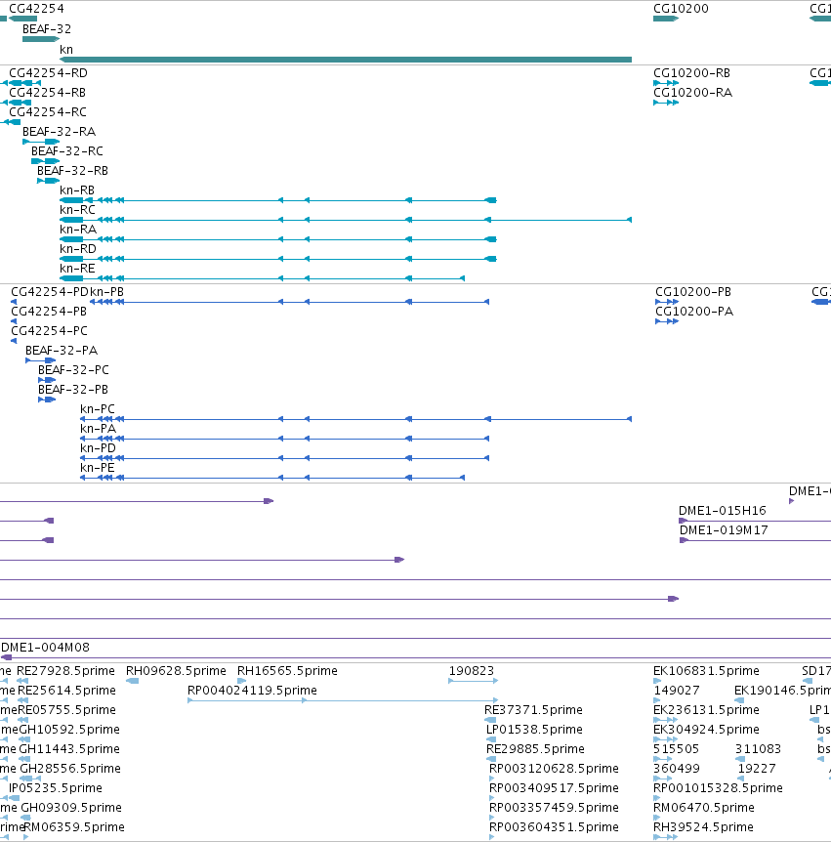Select transcript label BEAF-32-RC
Screen dimensions: 831x842
67,150
